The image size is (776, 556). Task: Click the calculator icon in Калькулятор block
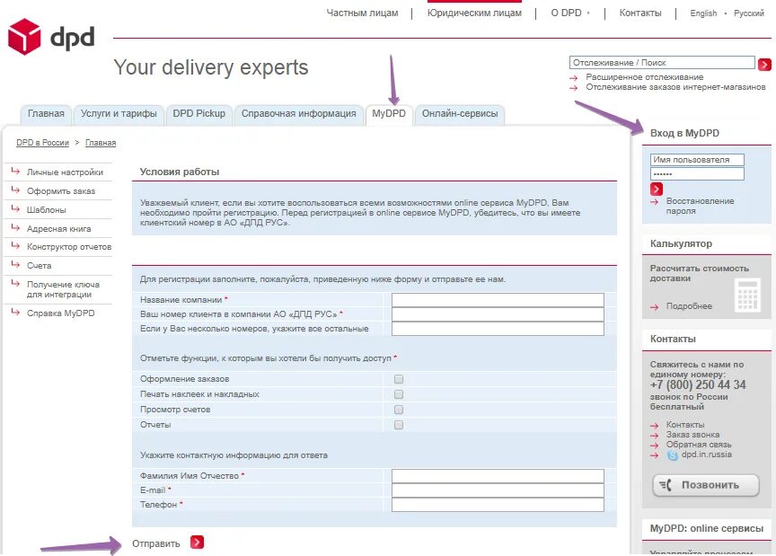pyautogui.click(x=747, y=296)
